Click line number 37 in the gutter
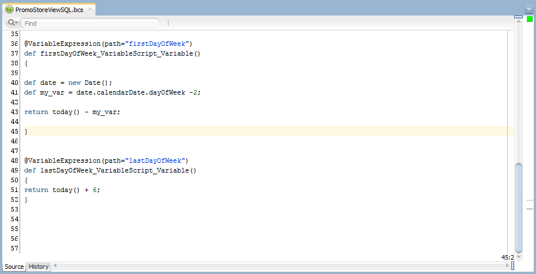This screenshot has width=536, height=274. [15, 53]
